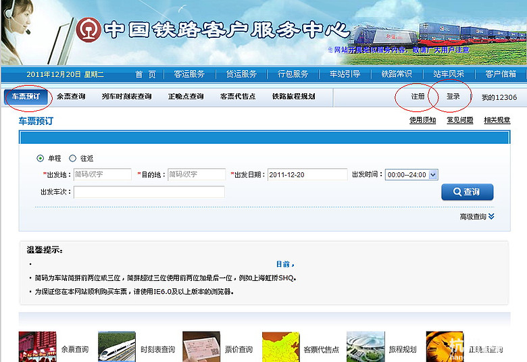Click the China Railway red logo
This screenshot has width=527, height=362.
[89, 30]
